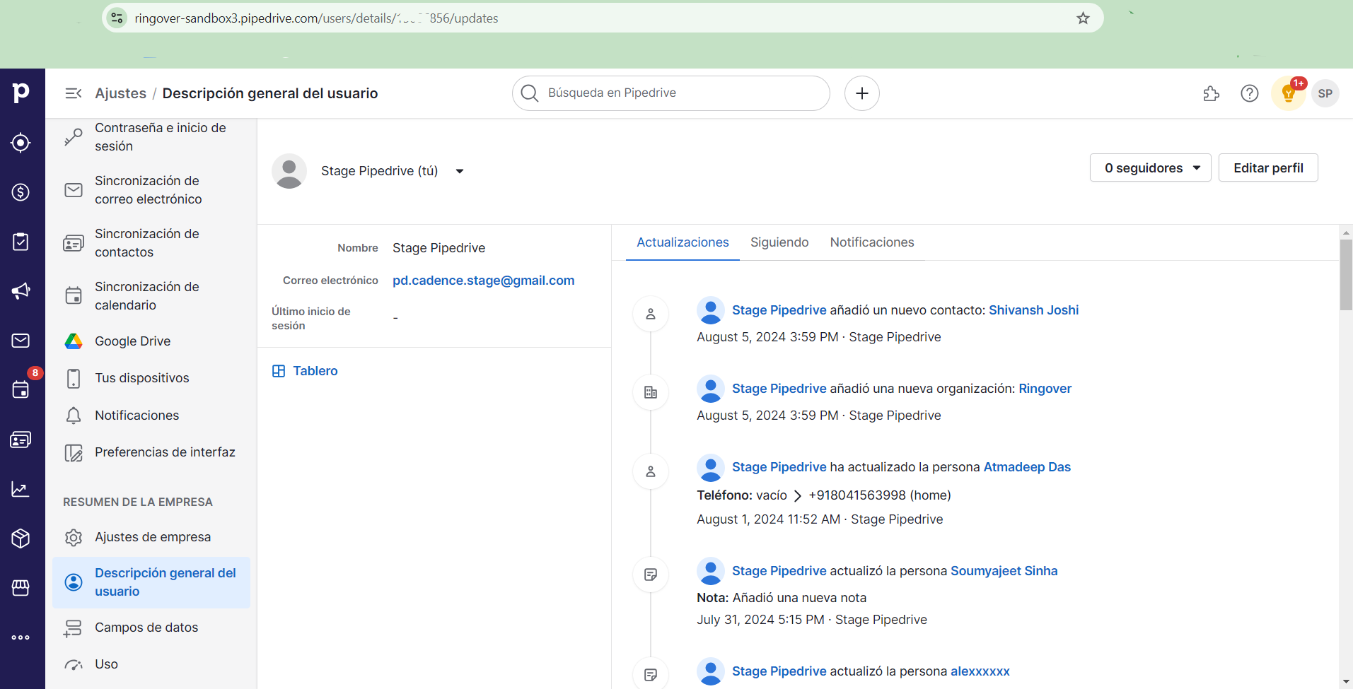Image resolution: width=1353 pixels, height=689 pixels.
Task: Open the apps puzzle-piece icon
Action: pos(1212,93)
